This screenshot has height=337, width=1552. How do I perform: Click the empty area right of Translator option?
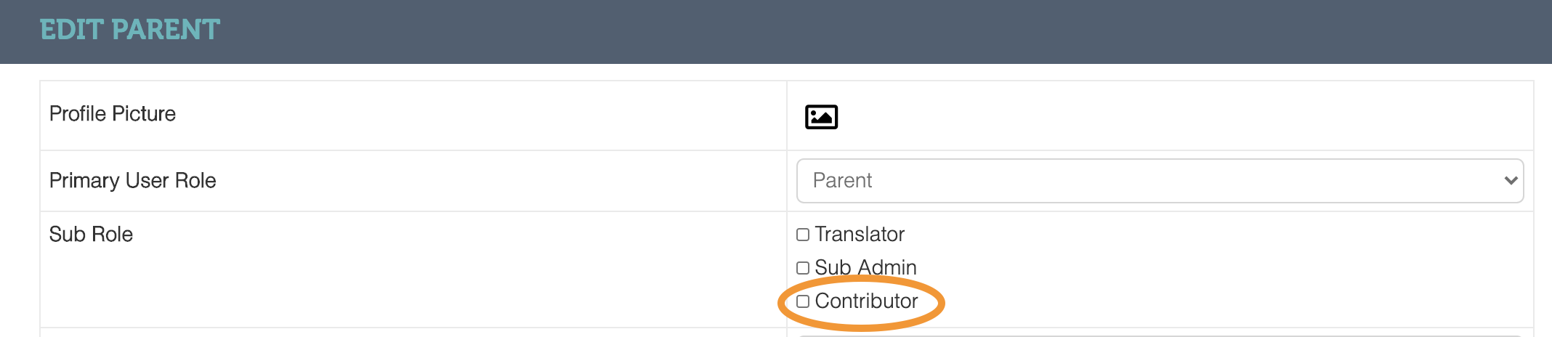(x=1199, y=235)
